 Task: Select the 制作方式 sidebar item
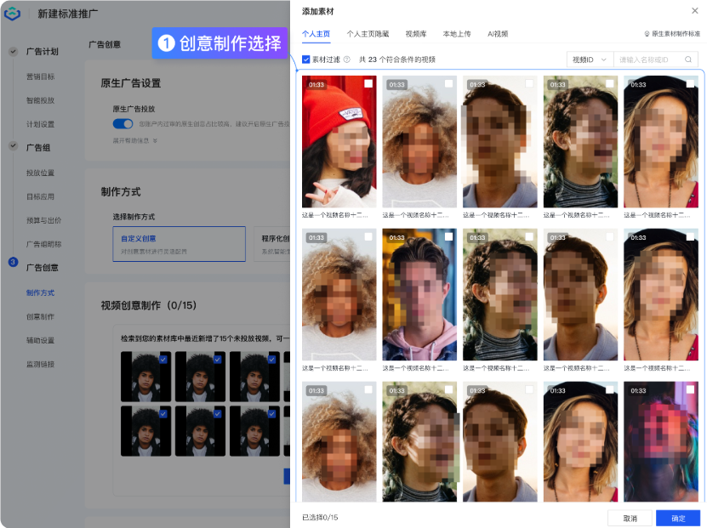[x=40, y=292]
